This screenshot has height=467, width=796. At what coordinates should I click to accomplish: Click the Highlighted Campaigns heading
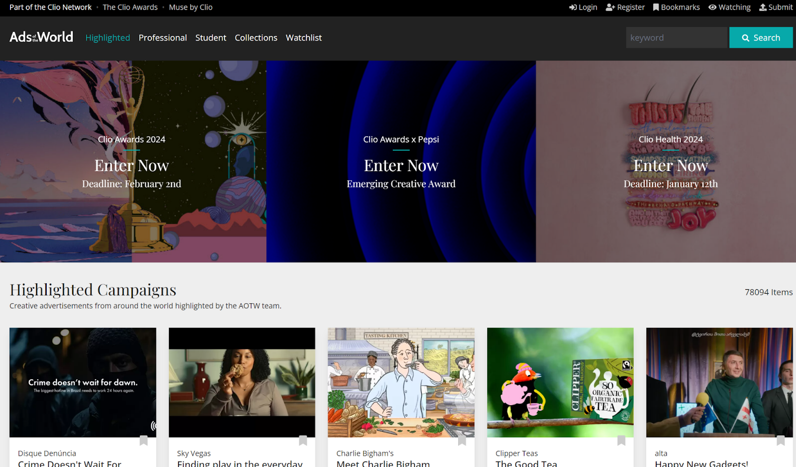(93, 290)
